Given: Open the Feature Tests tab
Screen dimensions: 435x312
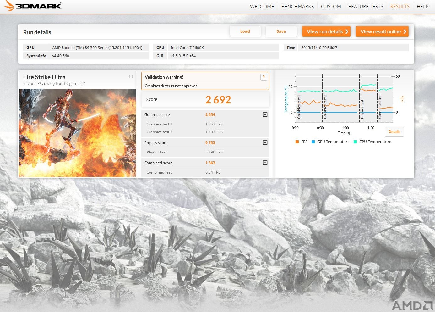Looking at the screenshot, I should click(x=366, y=6).
